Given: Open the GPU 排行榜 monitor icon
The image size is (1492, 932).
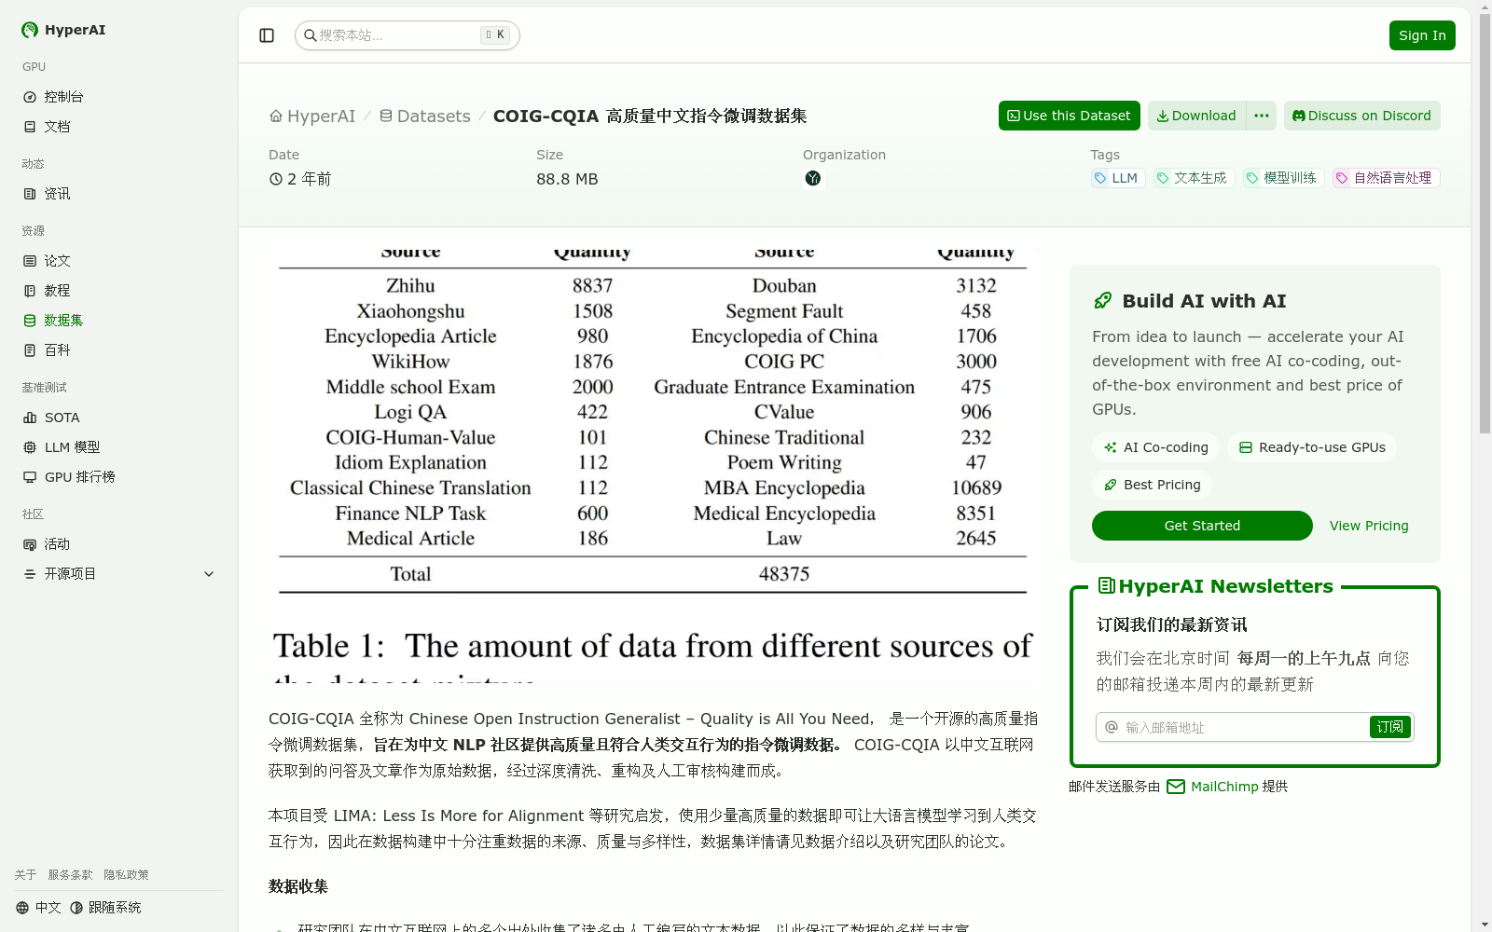Looking at the screenshot, I should pos(30,477).
